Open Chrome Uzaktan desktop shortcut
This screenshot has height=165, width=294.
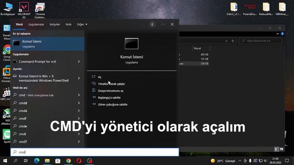coord(40,10)
